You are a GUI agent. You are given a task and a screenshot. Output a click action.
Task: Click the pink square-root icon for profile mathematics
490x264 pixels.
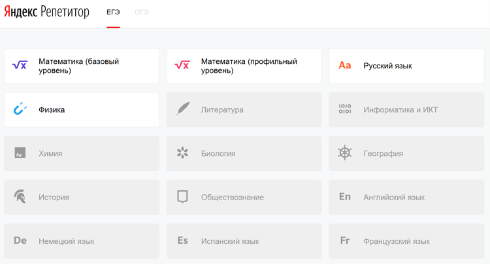tap(182, 65)
